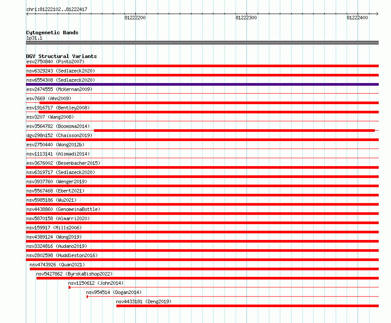
Task: Open esv7669 (Ahn2009) variant label
Action: point(49,98)
